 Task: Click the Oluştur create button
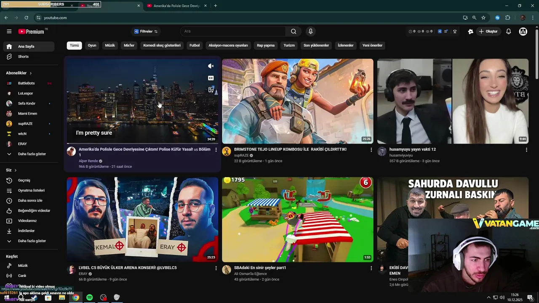488,32
